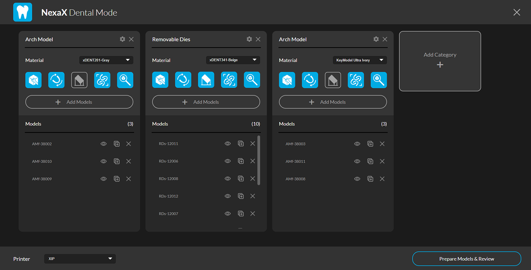The width and height of the screenshot is (531, 270).
Task: Duplicate model RDs-12011
Action: click(241, 143)
